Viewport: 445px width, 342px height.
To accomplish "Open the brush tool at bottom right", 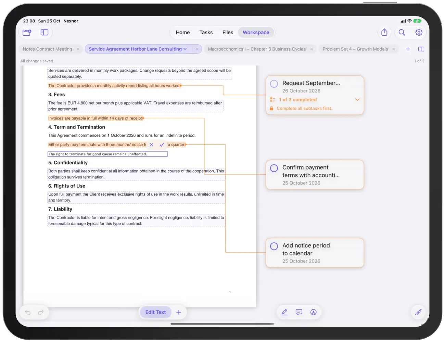I will (x=418, y=312).
